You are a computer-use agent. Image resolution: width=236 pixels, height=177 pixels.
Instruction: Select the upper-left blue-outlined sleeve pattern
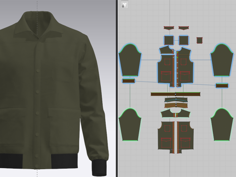coord(130,60)
